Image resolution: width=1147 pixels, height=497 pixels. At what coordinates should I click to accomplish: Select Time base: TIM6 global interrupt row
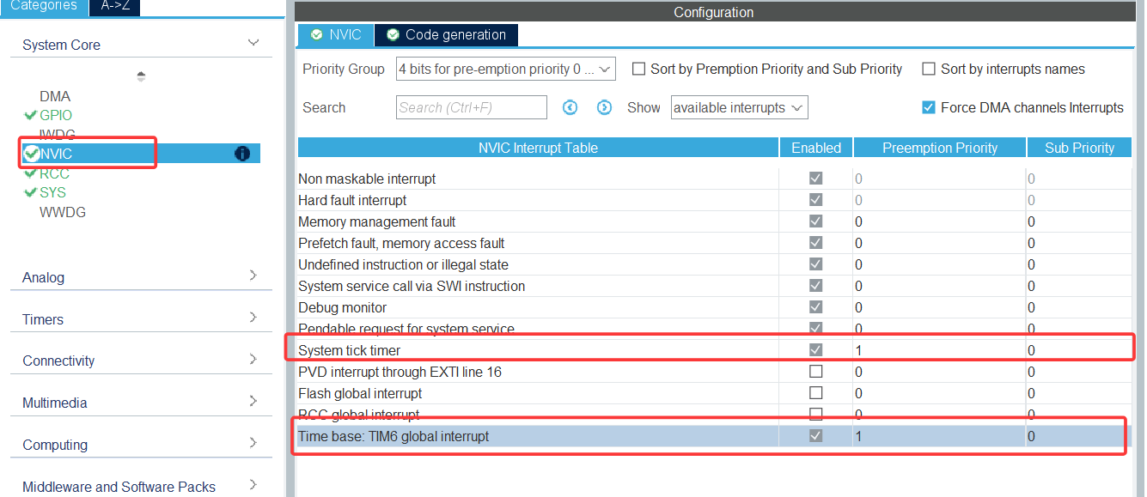[714, 436]
